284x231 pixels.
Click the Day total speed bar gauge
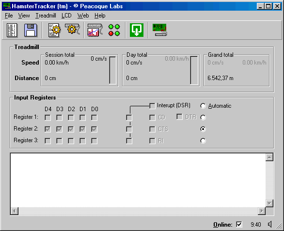[x=194, y=70]
